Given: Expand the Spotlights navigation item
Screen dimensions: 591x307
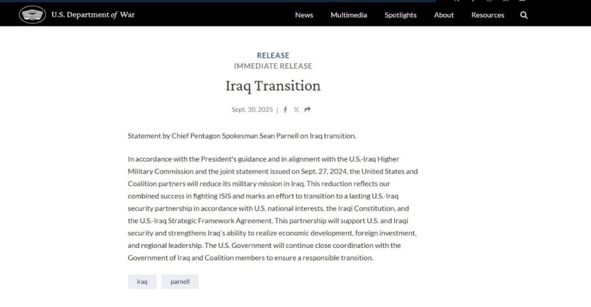Looking at the screenshot, I should click(x=400, y=15).
